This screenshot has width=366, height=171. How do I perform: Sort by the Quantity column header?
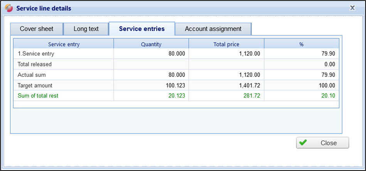click(x=151, y=44)
